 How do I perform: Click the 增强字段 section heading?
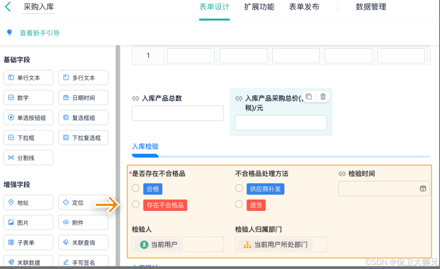point(17,184)
